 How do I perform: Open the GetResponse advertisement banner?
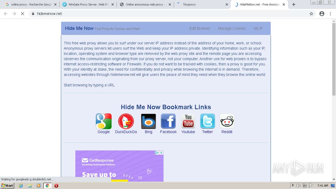119,166
